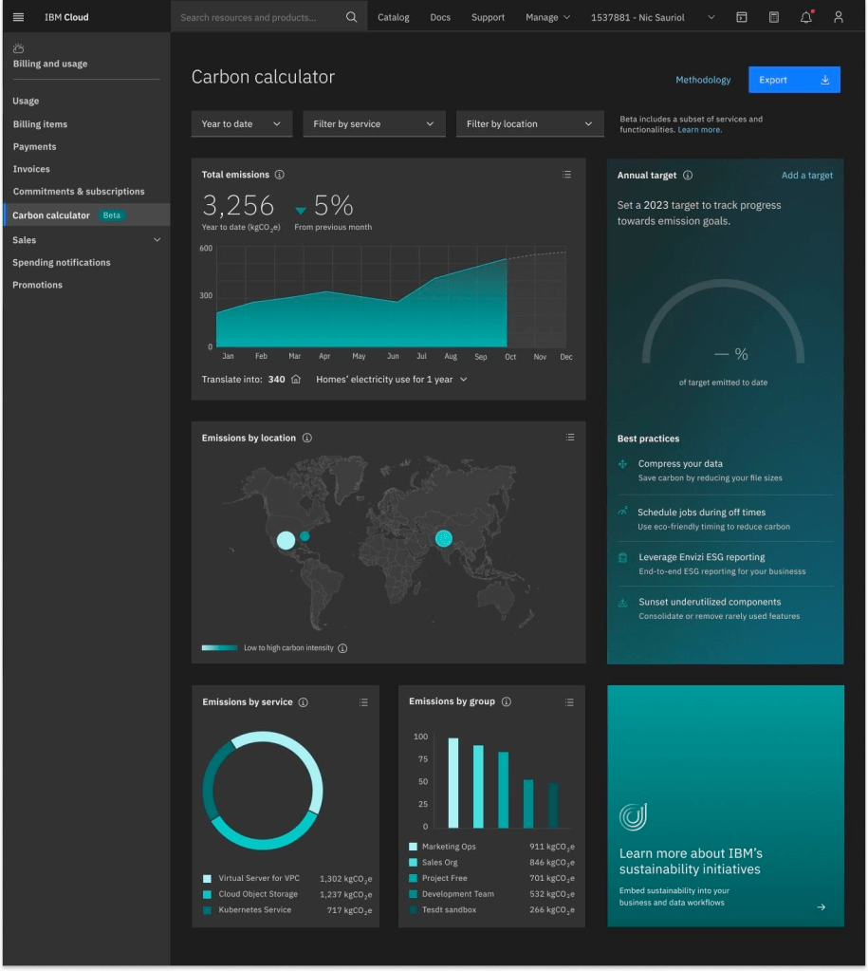Click the Export button

pos(794,80)
